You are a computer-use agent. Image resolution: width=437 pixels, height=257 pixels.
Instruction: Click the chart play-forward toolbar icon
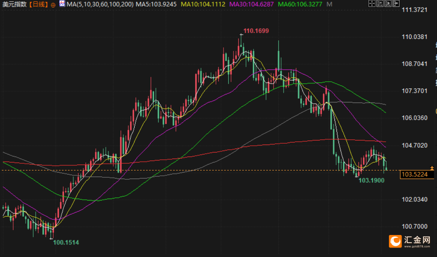(388, 3)
